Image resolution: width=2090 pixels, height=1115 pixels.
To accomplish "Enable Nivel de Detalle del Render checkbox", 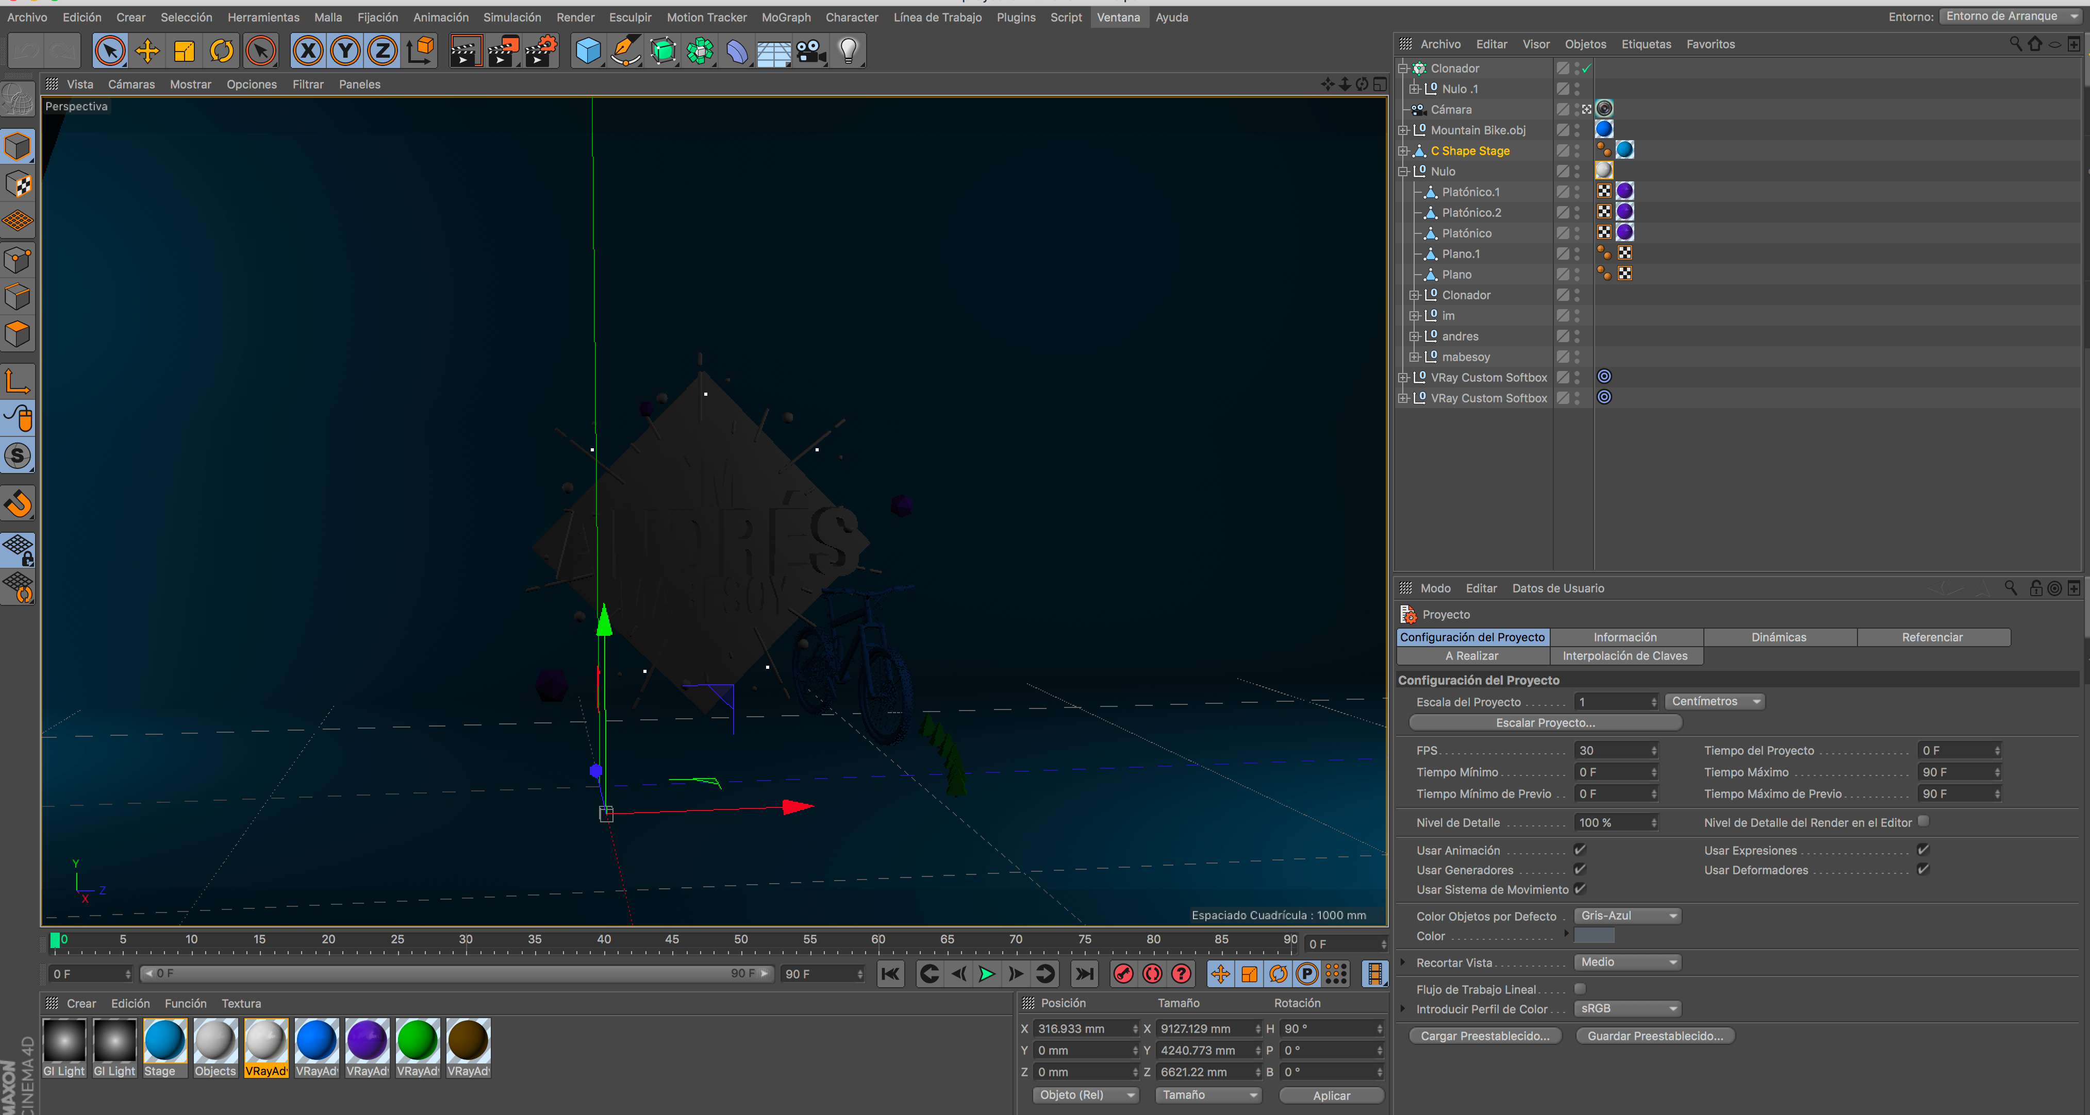I will click(1923, 821).
